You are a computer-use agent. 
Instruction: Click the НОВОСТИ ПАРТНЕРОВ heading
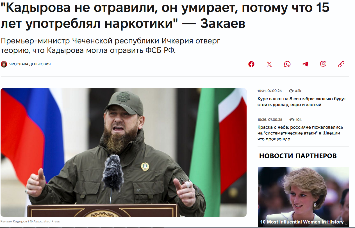298,156
